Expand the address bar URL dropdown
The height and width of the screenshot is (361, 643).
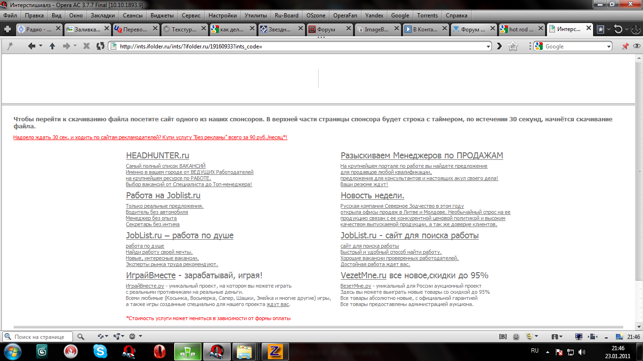[x=488, y=47]
